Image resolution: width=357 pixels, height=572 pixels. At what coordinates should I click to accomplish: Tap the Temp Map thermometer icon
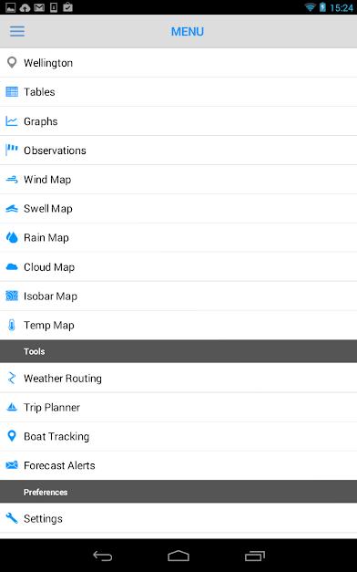12,325
